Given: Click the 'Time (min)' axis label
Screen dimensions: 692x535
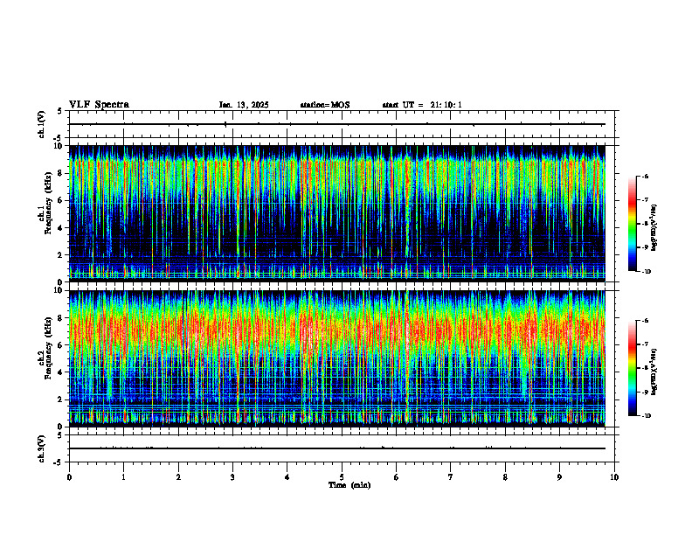Looking at the screenshot, I should click(349, 485).
